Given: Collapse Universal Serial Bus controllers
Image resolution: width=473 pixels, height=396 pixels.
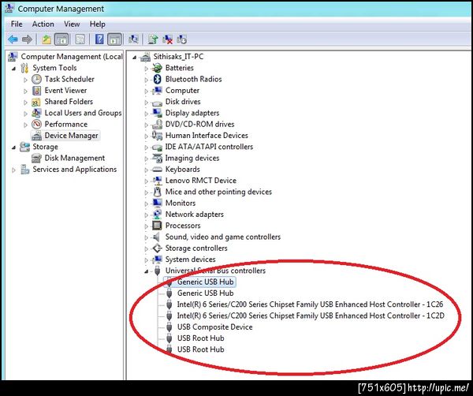Looking at the screenshot, I should [x=147, y=271].
